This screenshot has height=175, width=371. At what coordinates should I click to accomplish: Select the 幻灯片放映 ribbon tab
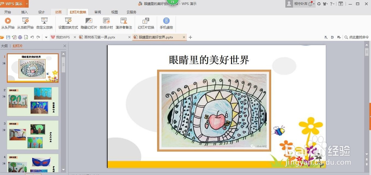click(x=78, y=12)
